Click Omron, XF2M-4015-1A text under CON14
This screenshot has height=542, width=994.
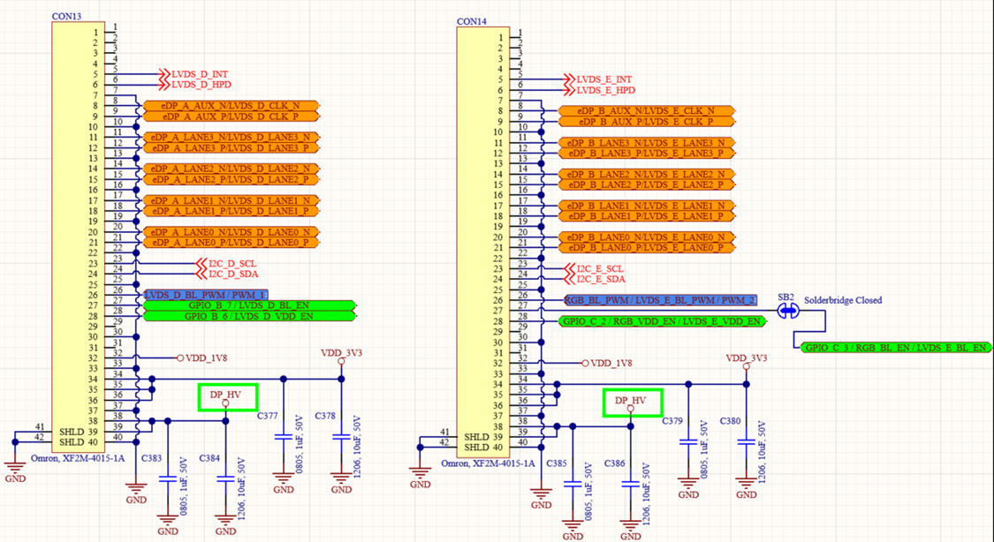[x=488, y=463]
